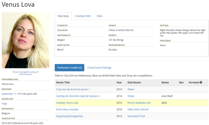Open the Filter tab
Screen dimensions: 209x125
click(x=100, y=16)
